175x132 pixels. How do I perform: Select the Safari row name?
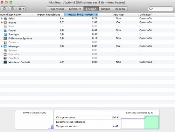tap(11, 18)
